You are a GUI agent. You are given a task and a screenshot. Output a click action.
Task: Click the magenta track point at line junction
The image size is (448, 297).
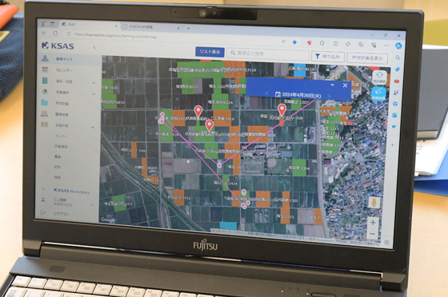(219, 165)
